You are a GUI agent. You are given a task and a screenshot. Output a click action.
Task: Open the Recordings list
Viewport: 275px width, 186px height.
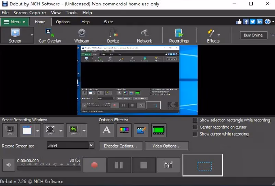[179, 36]
